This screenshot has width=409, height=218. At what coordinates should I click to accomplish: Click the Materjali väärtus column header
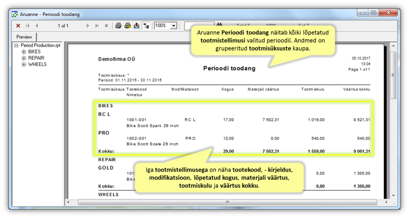coord(263,89)
